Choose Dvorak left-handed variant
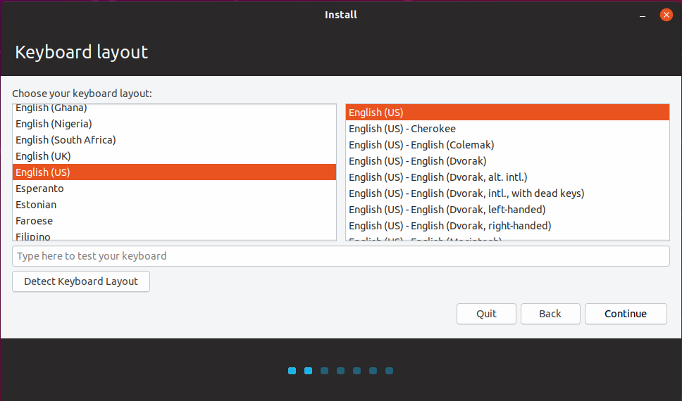682x401 pixels. (447, 210)
